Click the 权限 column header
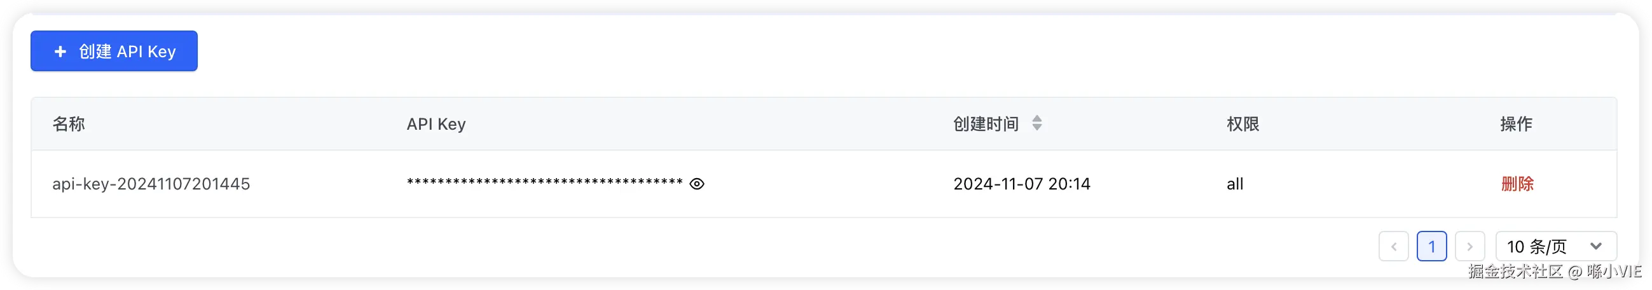 coord(1243,124)
